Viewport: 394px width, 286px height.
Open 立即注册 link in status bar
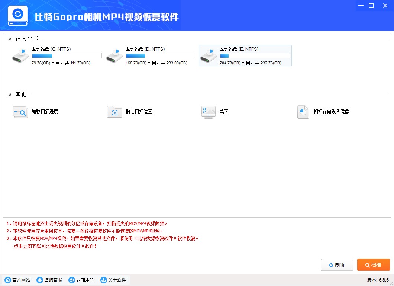[x=85, y=280]
